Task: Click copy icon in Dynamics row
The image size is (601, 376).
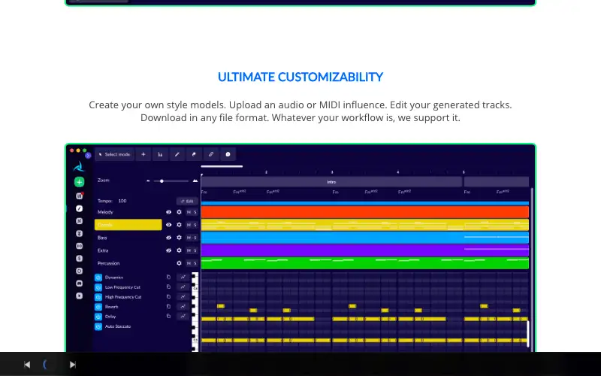Action: click(x=168, y=277)
